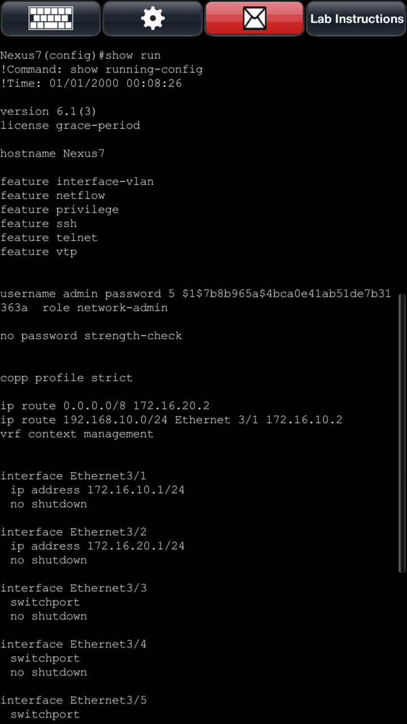Select the interface Ethernet3/1 heading
Image resolution: width=407 pixels, height=724 pixels.
click(x=74, y=476)
